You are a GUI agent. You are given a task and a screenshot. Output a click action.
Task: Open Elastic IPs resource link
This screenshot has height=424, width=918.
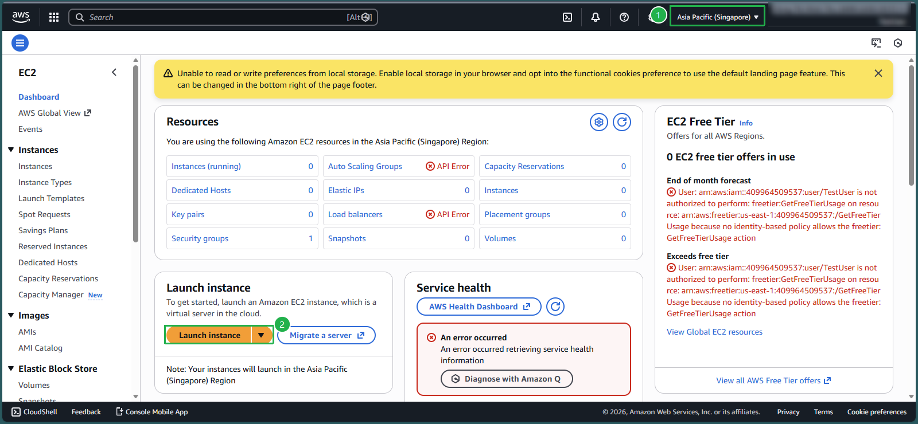pos(346,190)
